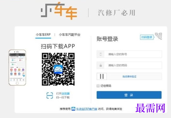Image resolution: width=171 pixels, height=118 pixels.
Task: Click the 账号登录 heading
Action: tap(107, 39)
